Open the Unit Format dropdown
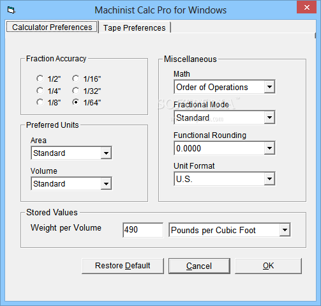 click(x=269, y=179)
